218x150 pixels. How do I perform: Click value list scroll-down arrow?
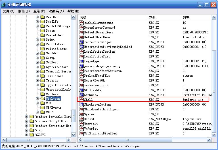point(214,135)
